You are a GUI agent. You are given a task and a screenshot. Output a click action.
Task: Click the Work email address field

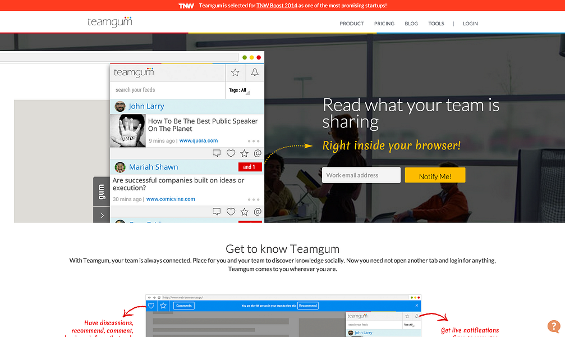pyautogui.click(x=361, y=175)
